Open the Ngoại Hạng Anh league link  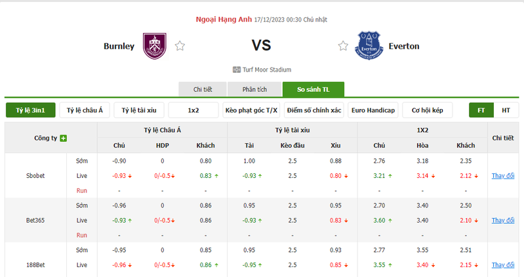click(x=224, y=20)
